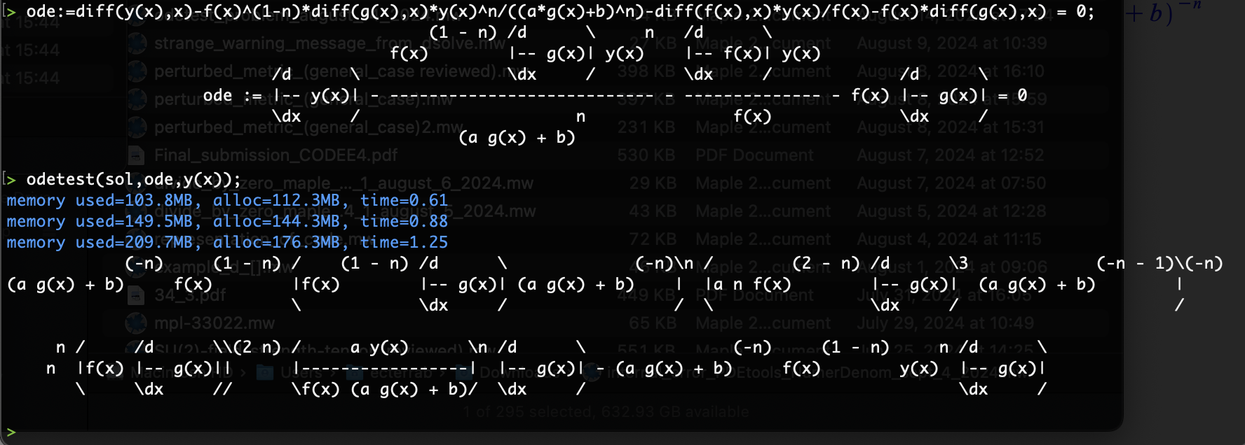Click PDF icon next to Final_submission_CODEE4.pdf
The image size is (1245, 445).
[137, 155]
